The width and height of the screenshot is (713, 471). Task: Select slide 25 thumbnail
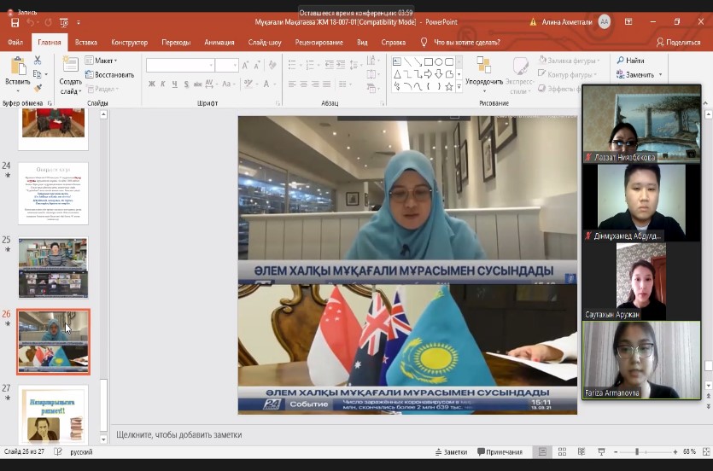pyautogui.click(x=53, y=268)
